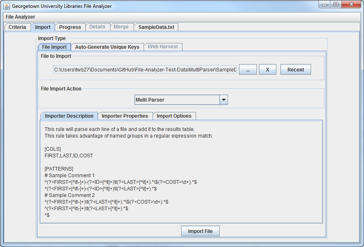Switch to Auto-Generate Unique Keys tab
The image size is (364, 247).
(x=107, y=47)
